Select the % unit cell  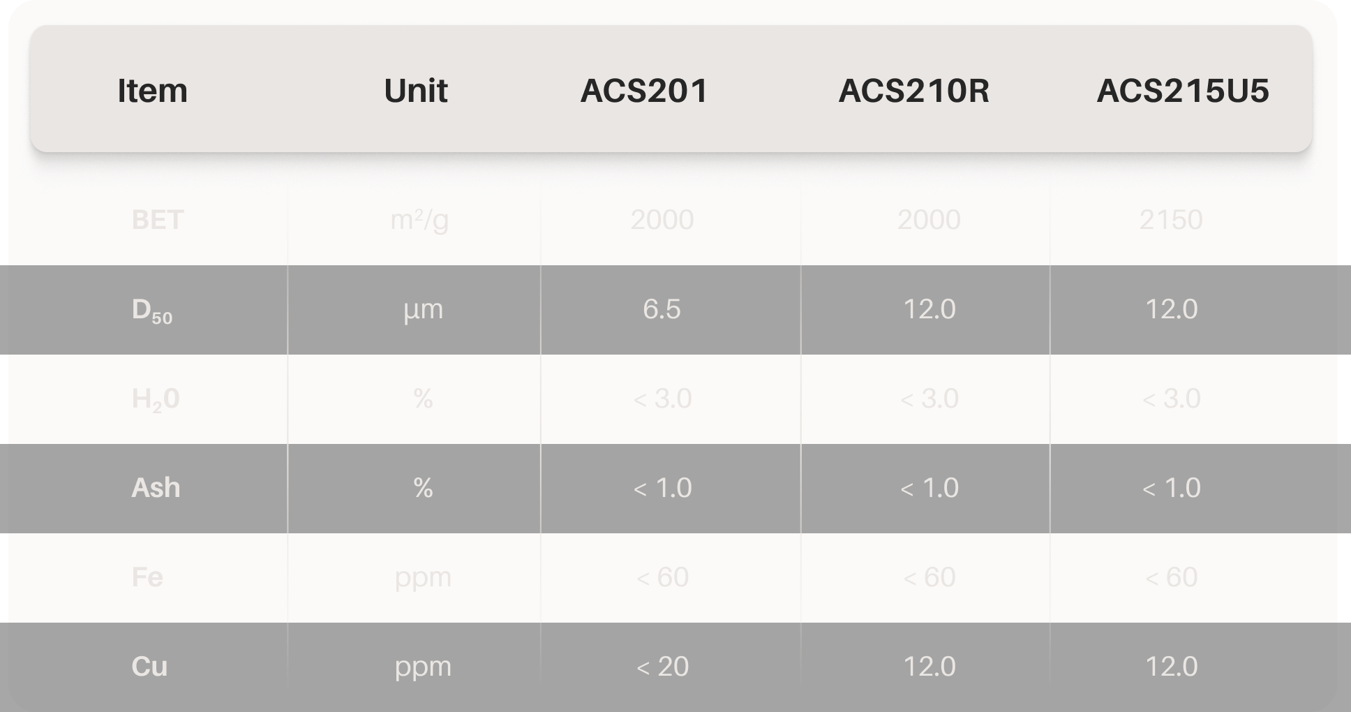click(x=423, y=488)
